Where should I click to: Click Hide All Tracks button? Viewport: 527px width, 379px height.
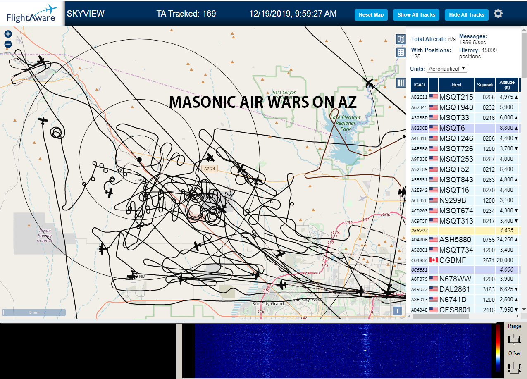pyautogui.click(x=467, y=15)
